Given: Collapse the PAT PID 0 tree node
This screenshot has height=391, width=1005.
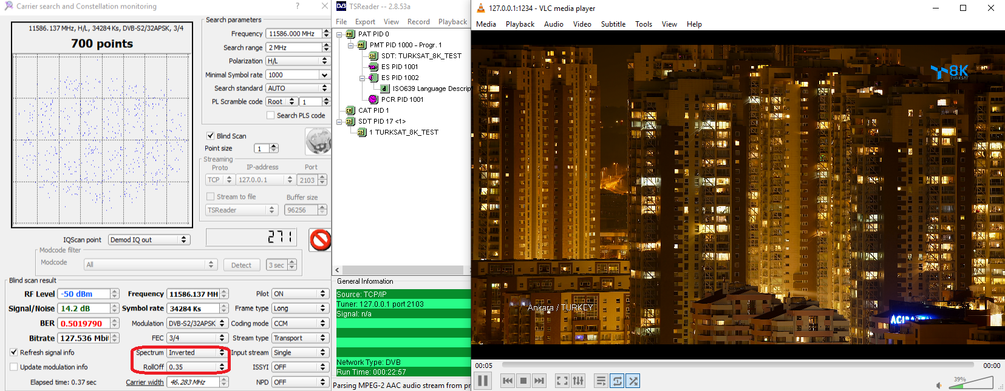Looking at the screenshot, I should coord(339,35).
